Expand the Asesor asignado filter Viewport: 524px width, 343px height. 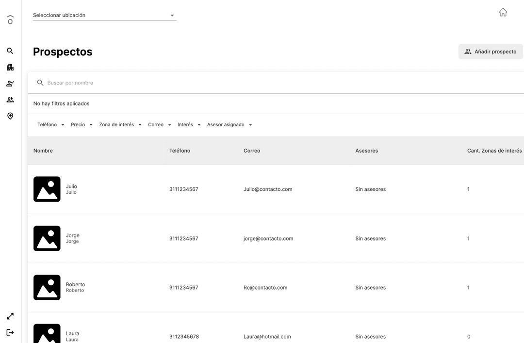[229, 125]
